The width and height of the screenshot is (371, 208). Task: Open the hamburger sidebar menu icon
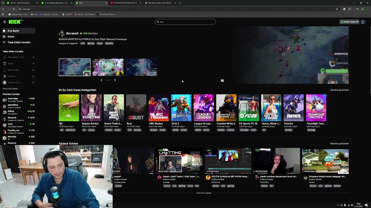click(5, 22)
